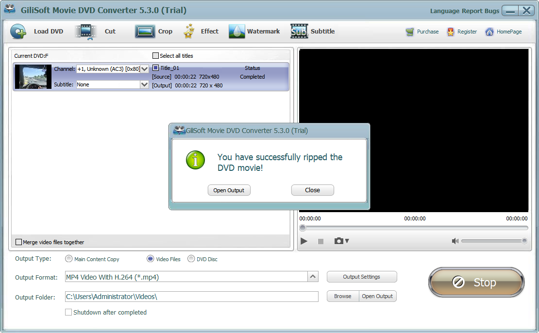Click Open Output beside Browse

377,296
